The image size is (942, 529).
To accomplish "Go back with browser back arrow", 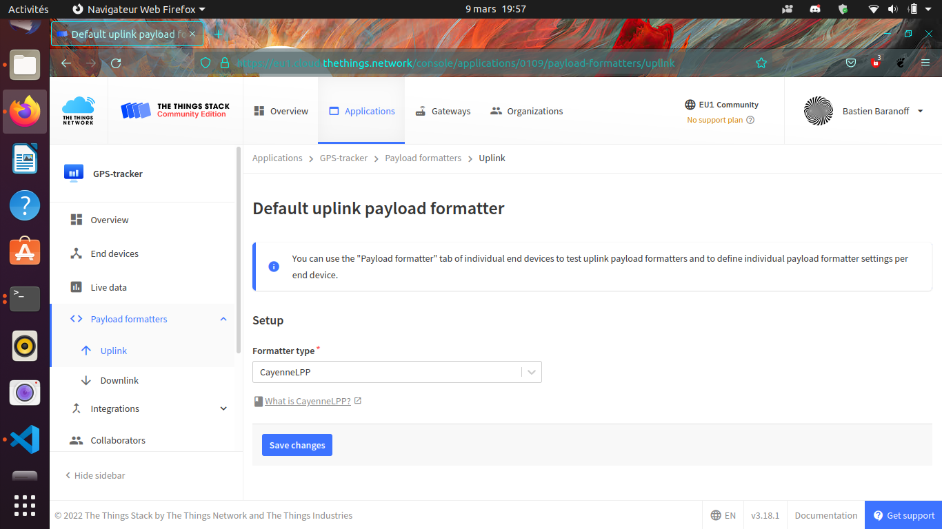I will tap(66, 63).
